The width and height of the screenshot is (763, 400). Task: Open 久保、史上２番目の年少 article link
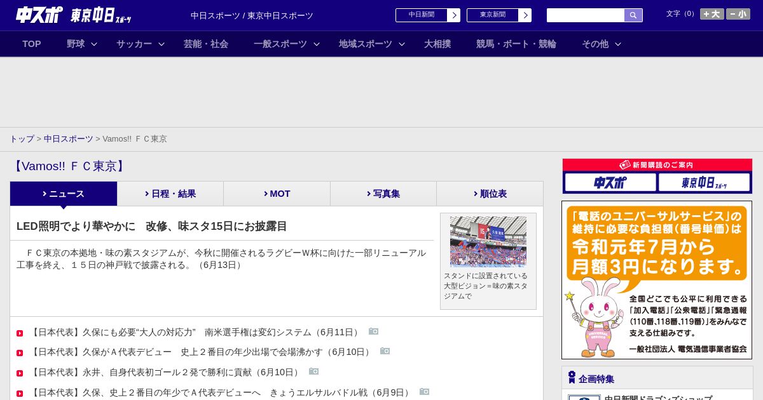(x=221, y=392)
